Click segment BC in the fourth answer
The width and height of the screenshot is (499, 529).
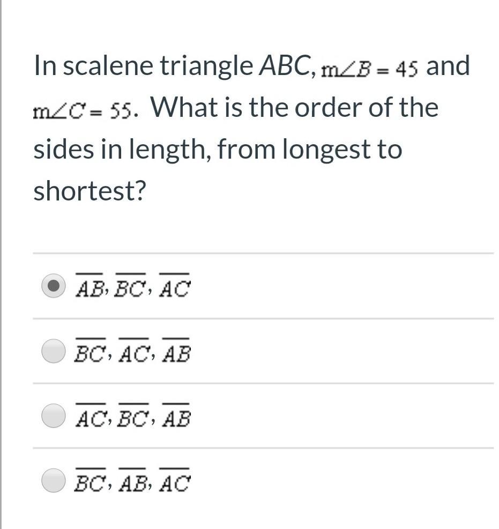coord(89,482)
